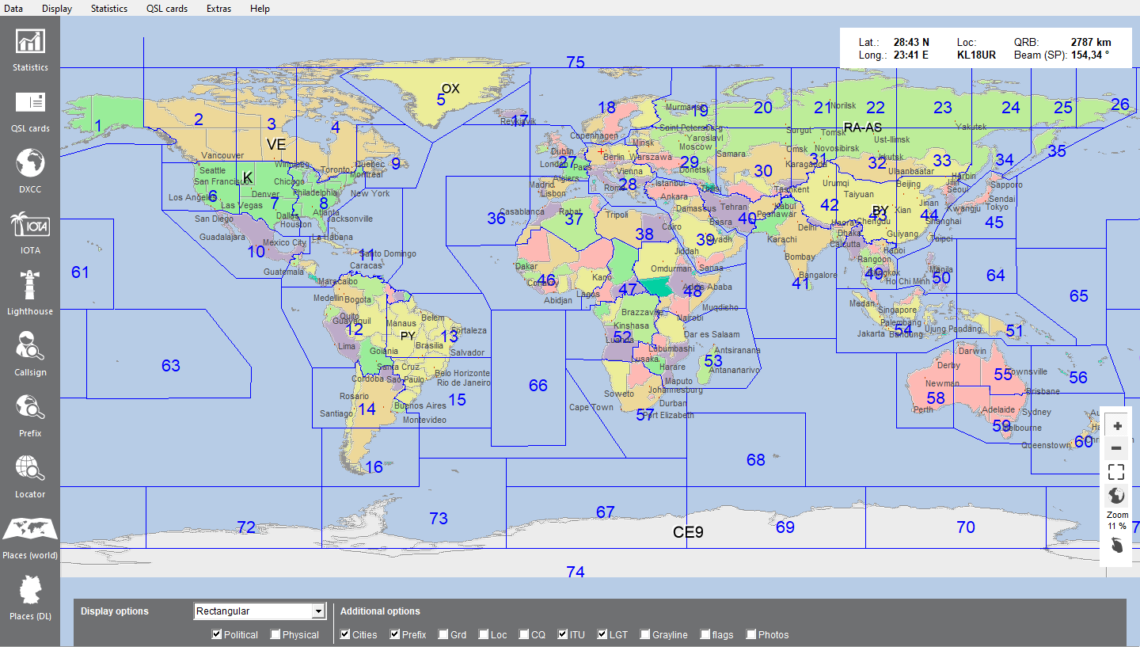
Task: Click ITU zone number 74 at bottom
Action: [x=576, y=572]
